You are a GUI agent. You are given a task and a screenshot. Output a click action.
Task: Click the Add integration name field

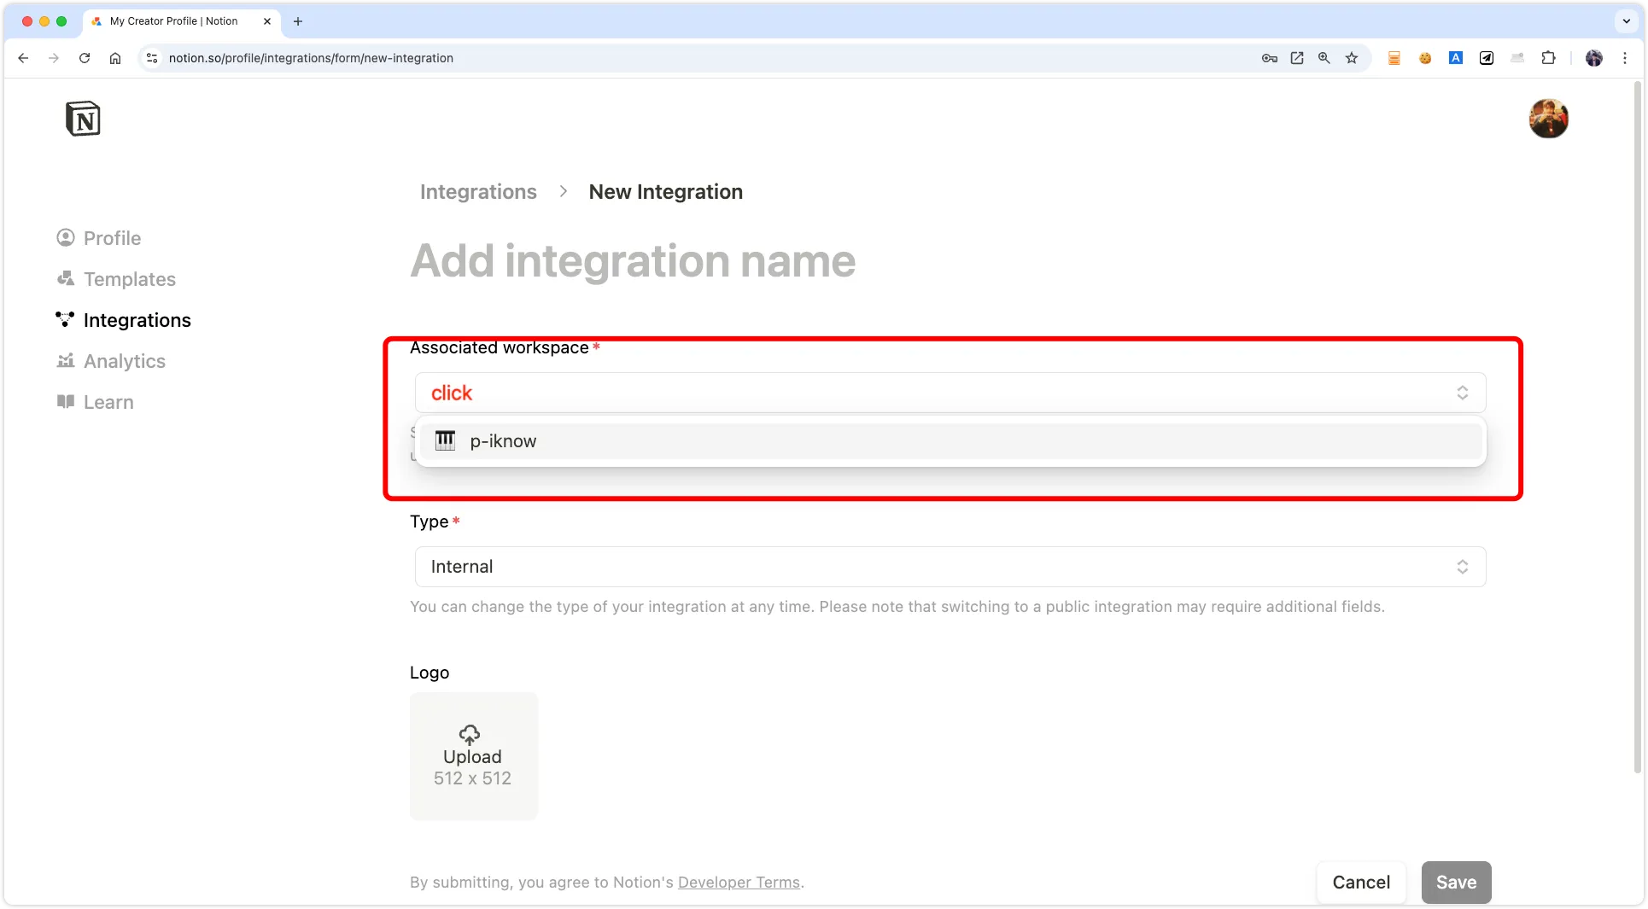pos(633,261)
